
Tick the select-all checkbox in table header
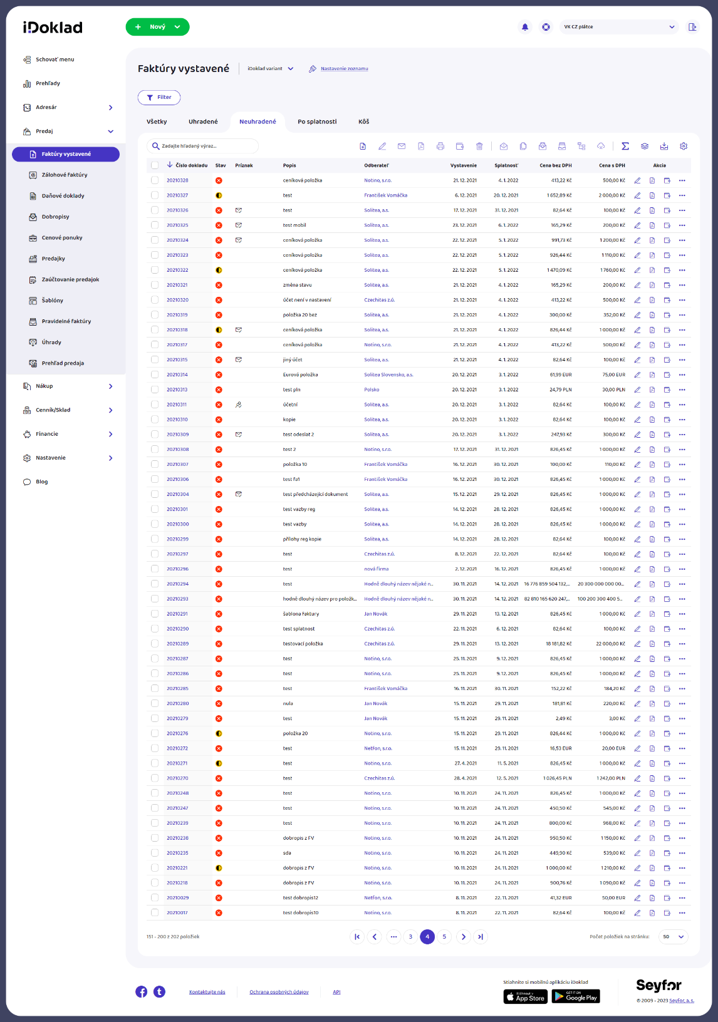click(155, 165)
